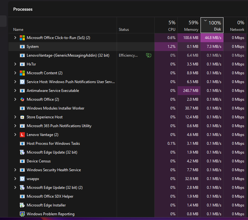Click the green efficiency mode leaf icon
The height and width of the screenshot is (220, 248).
click(x=149, y=55)
